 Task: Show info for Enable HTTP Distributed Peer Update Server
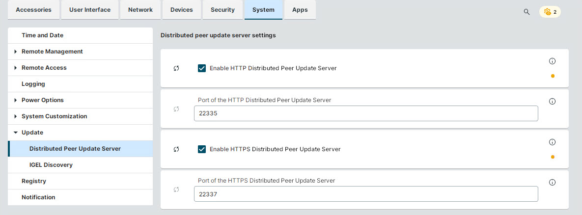point(552,61)
